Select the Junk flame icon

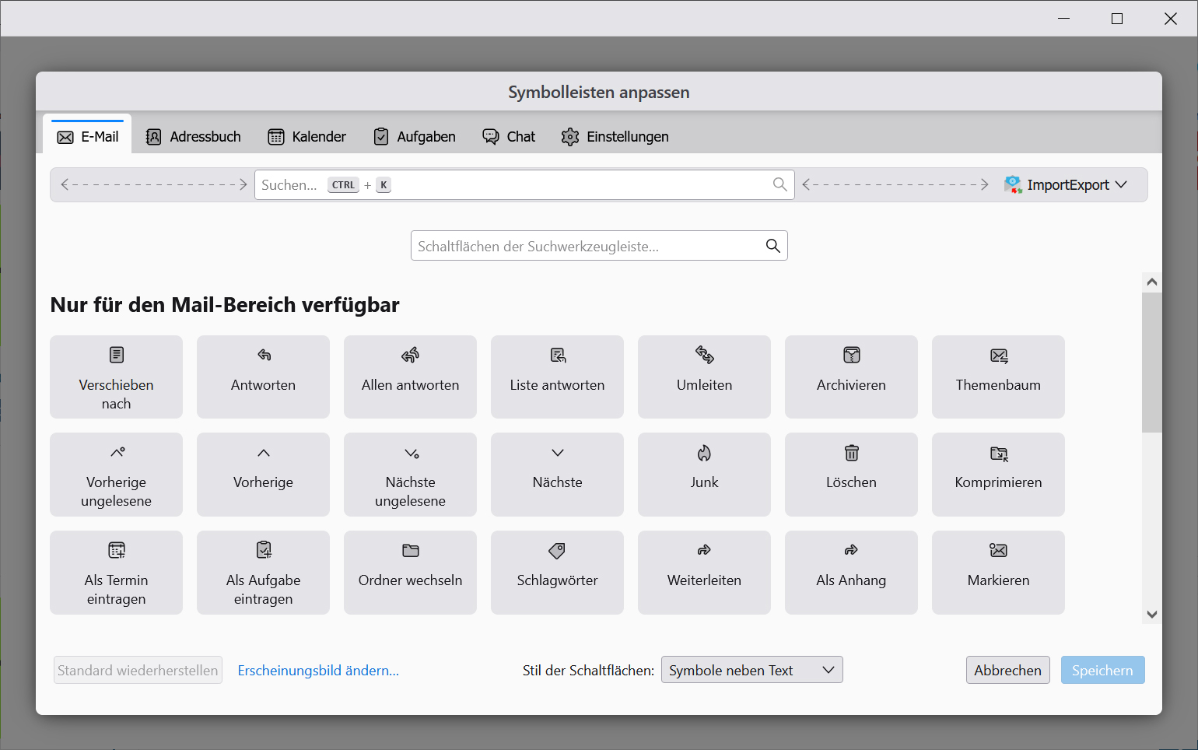coord(704,453)
